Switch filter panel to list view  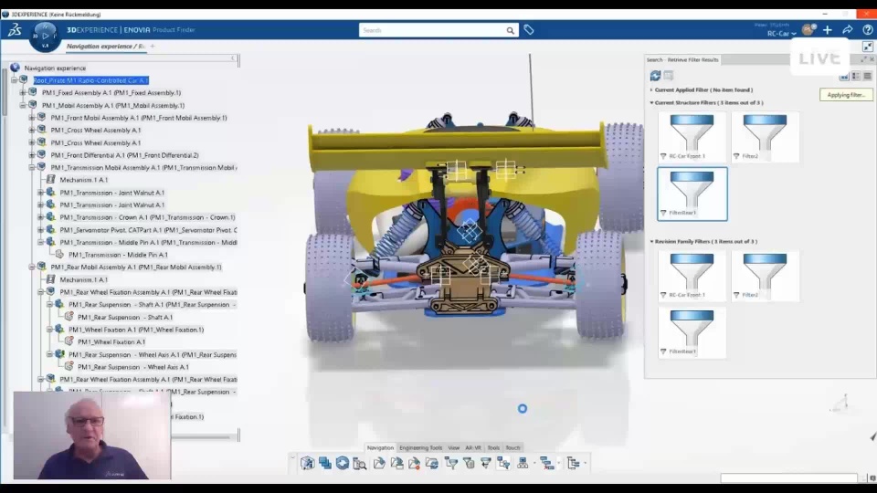(x=868, y=76)
